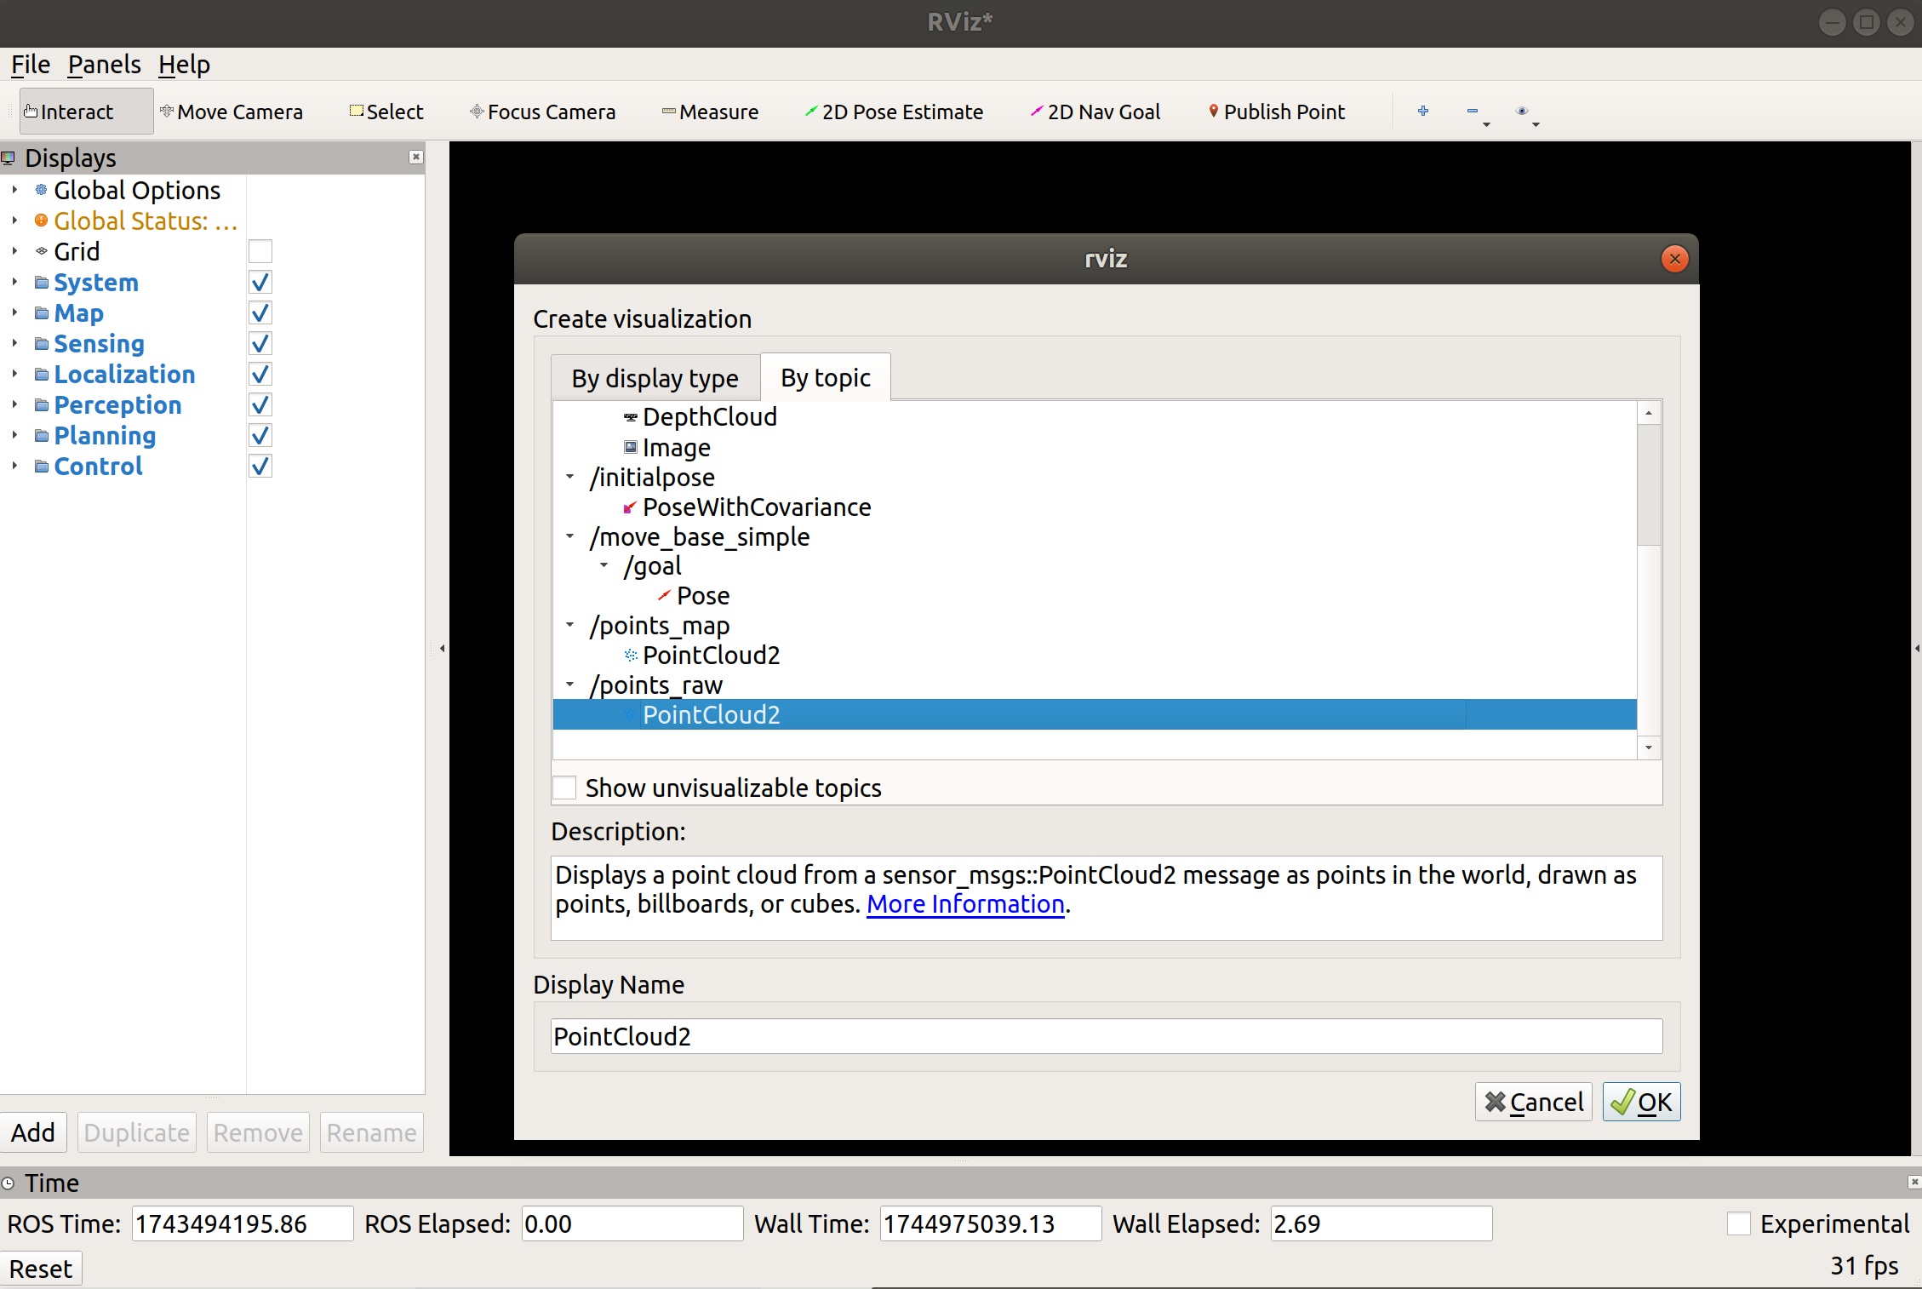This screenshot has width=1922, height=1289.
Task: Uncheck the Perception display group
Action: (260, 404)
